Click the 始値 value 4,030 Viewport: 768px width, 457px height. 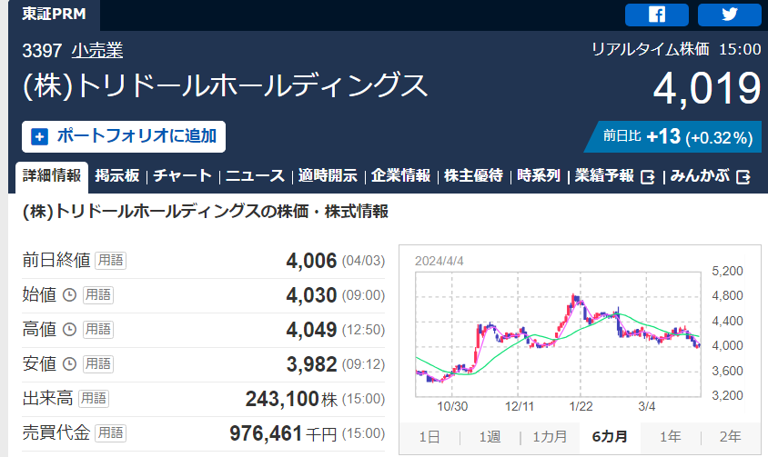pyautogui.click(x=311, y=295)
